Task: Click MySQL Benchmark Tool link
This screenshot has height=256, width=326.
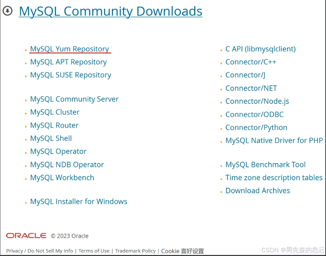Action: click(x=266, y=164)
